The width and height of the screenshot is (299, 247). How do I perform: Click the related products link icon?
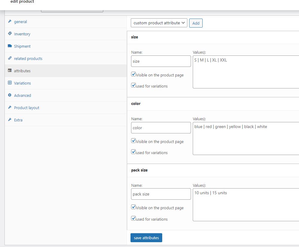pos(10,58)
